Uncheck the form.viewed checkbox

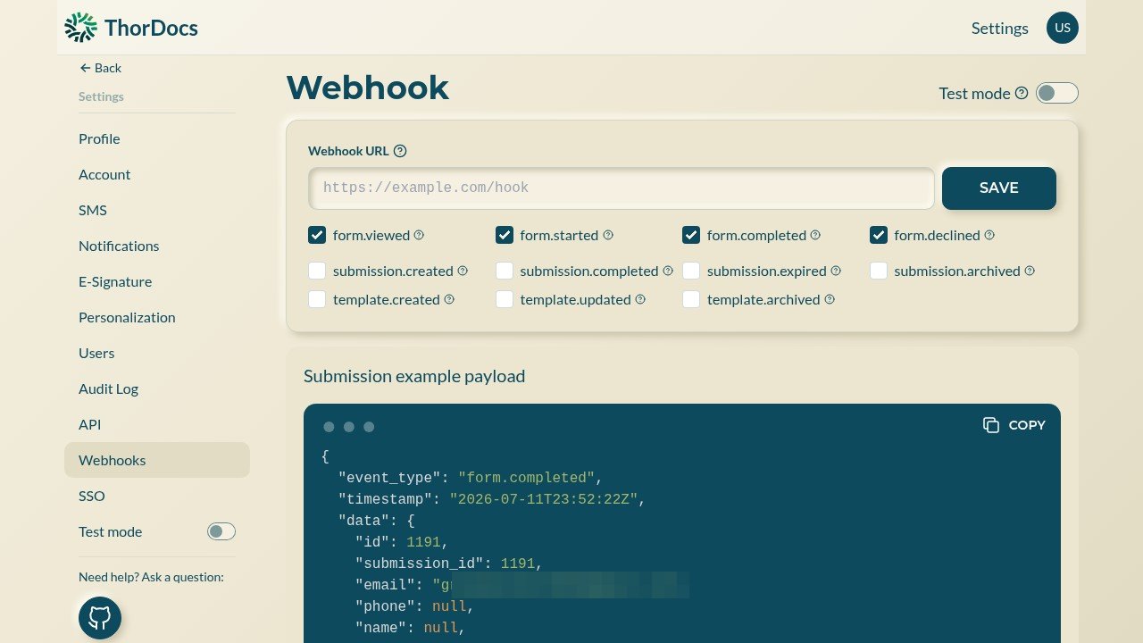click(317, 235)
